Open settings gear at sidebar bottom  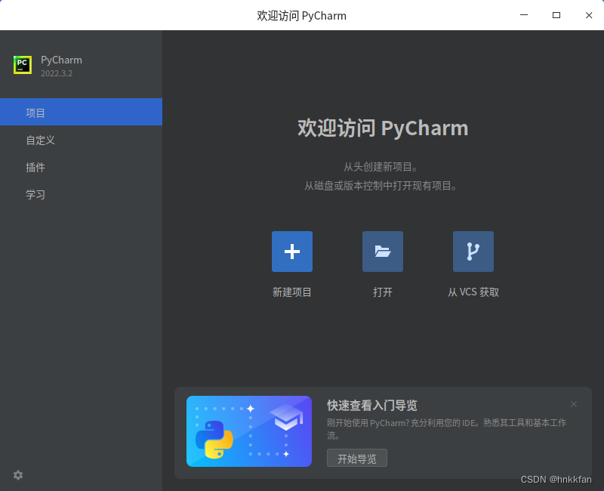(18, 475)
